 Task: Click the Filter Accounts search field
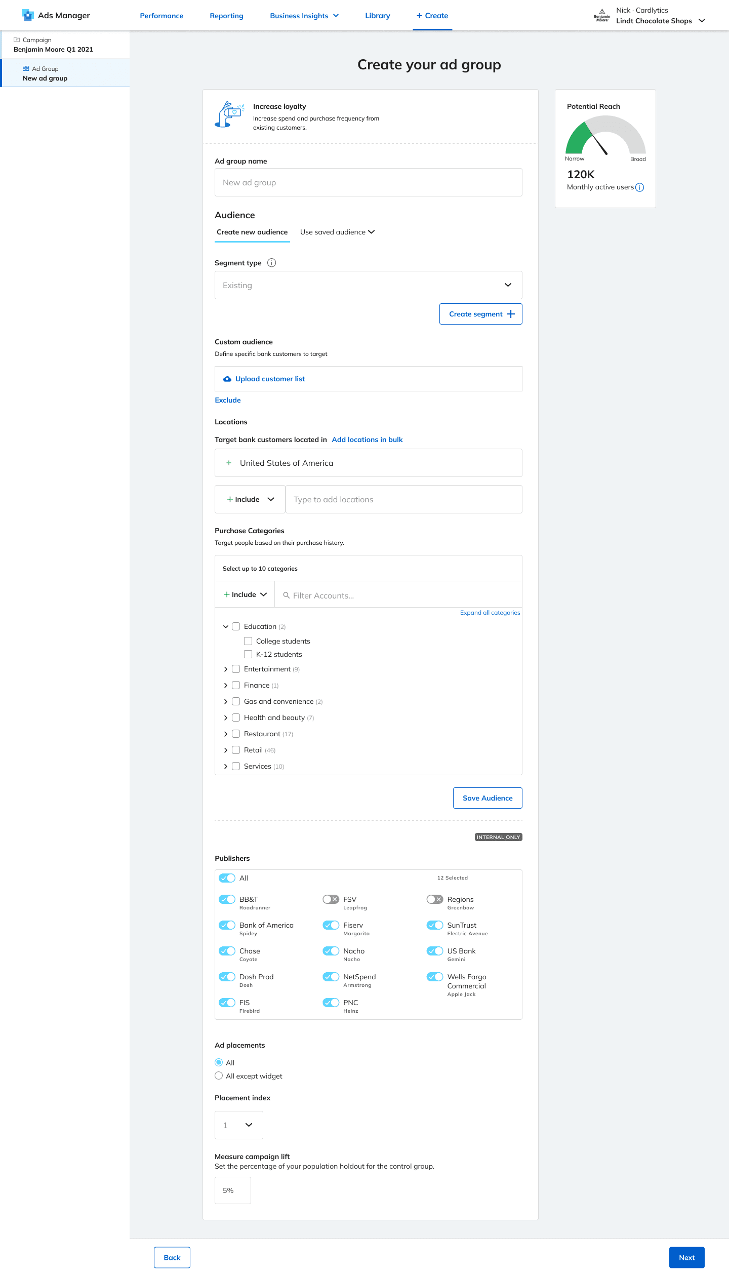point(398,595)
